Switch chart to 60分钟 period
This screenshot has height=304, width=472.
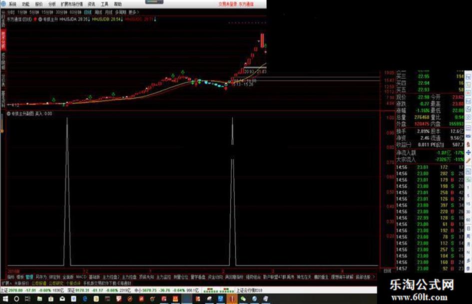75,12
